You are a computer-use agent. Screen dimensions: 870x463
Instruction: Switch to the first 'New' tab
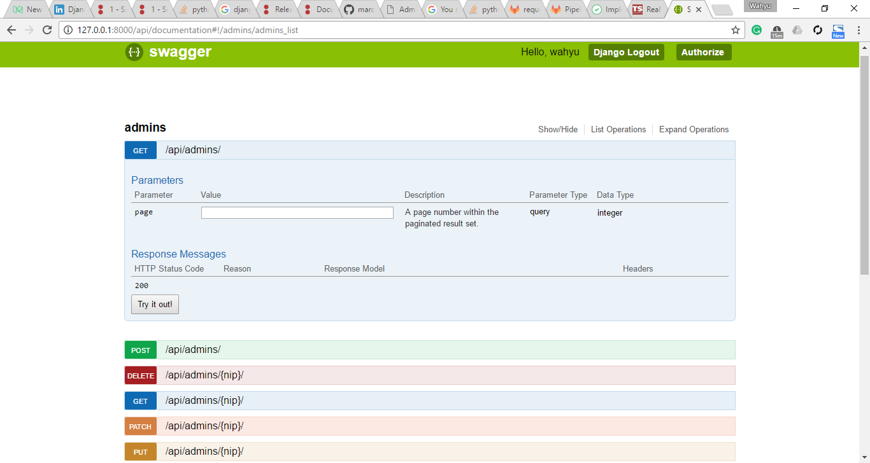pos(28,10)
